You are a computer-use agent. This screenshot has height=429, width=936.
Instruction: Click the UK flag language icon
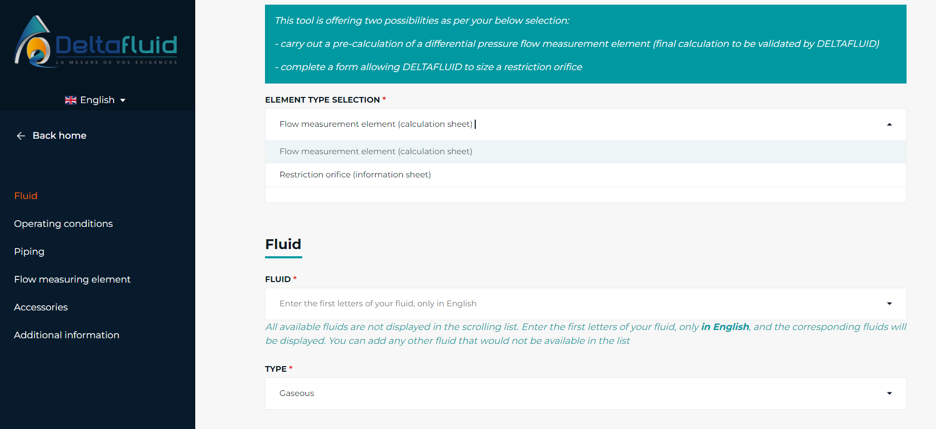71,100
